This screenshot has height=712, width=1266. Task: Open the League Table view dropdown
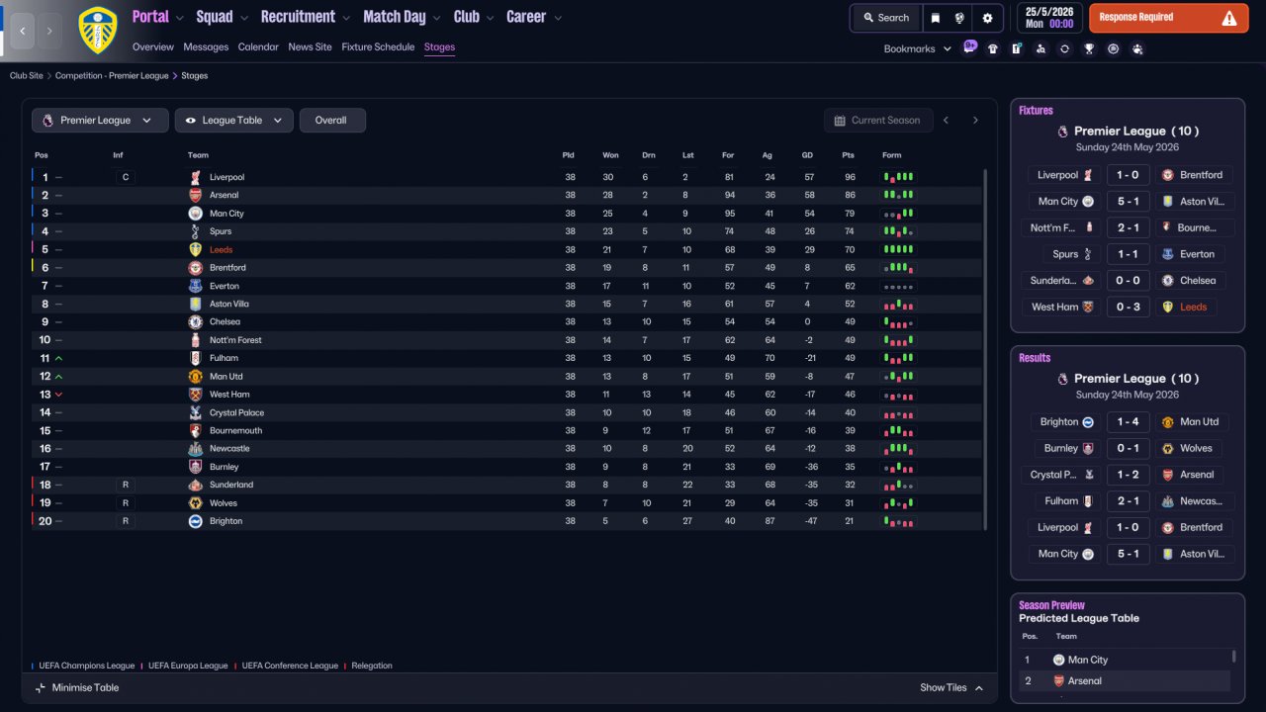pyautogui.click(x=234, y=121)
